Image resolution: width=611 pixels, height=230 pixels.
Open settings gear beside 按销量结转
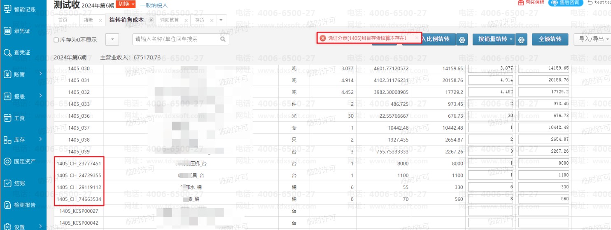(x=521, y=40)
